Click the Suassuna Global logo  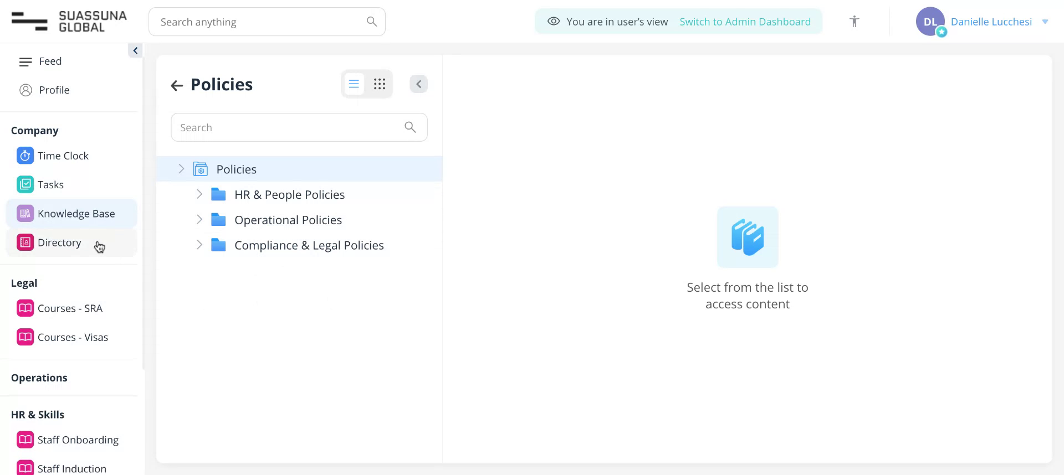point(69,22)
